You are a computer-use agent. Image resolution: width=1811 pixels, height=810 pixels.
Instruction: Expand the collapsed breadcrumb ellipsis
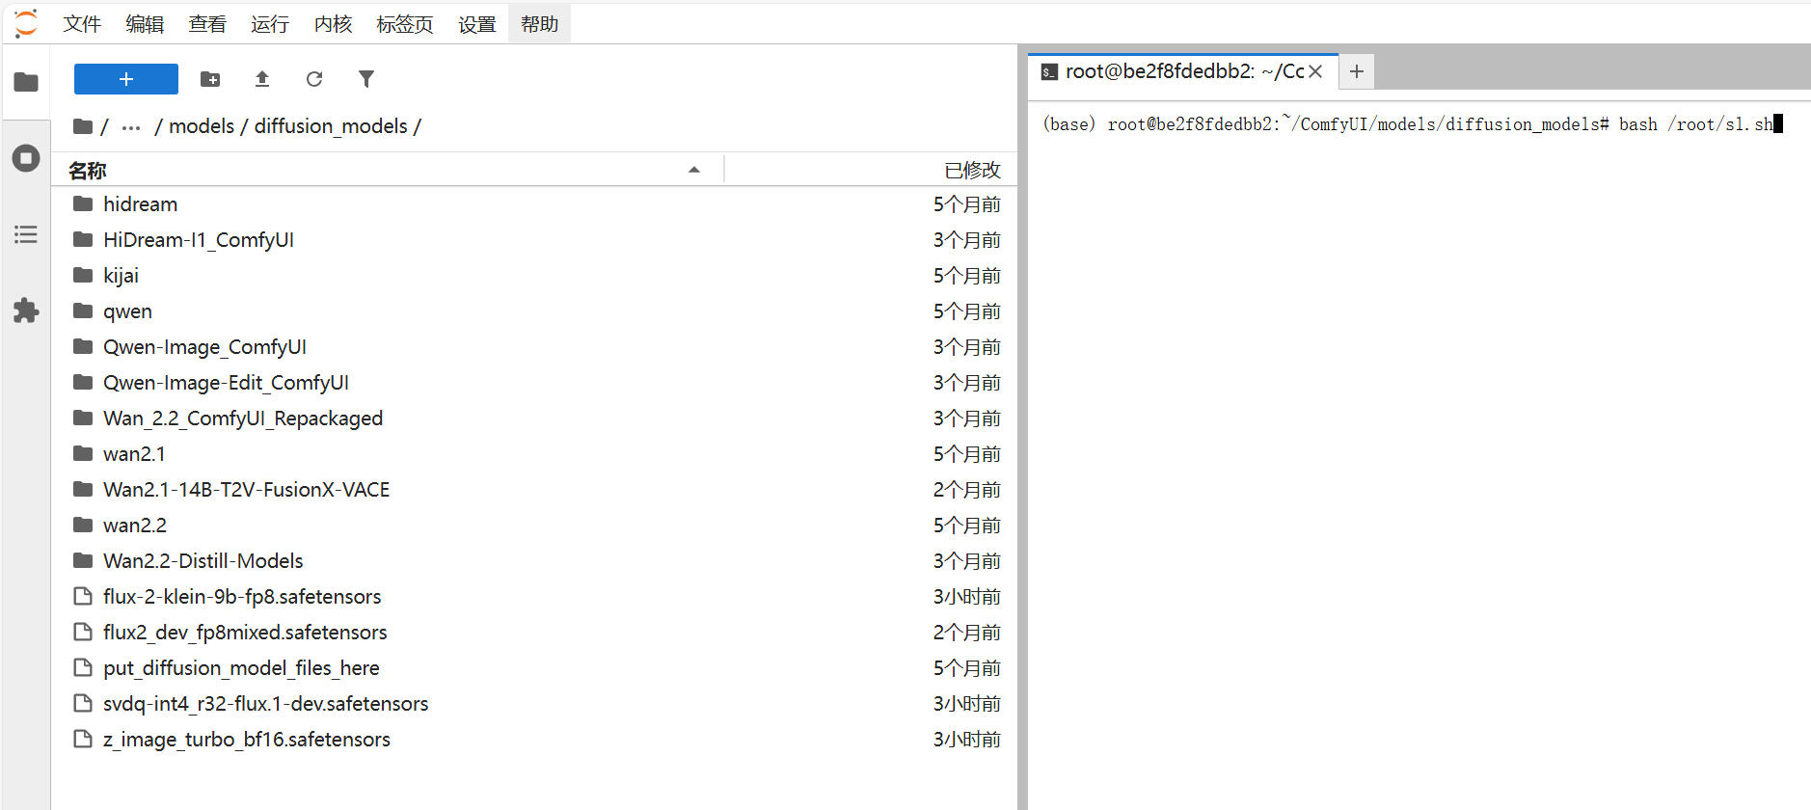[x=131, y=126]
